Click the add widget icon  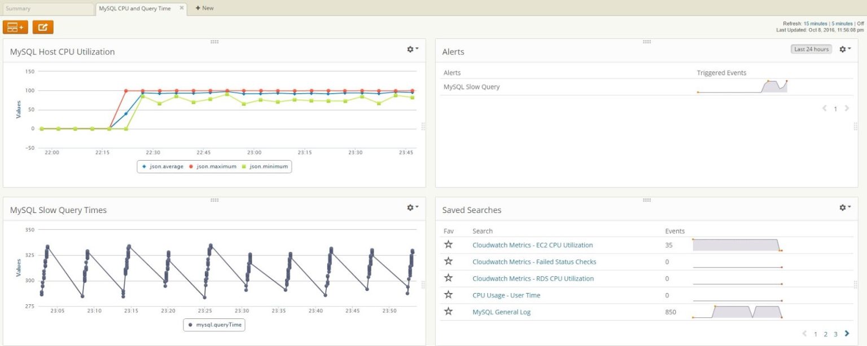[x=15, y=26]
